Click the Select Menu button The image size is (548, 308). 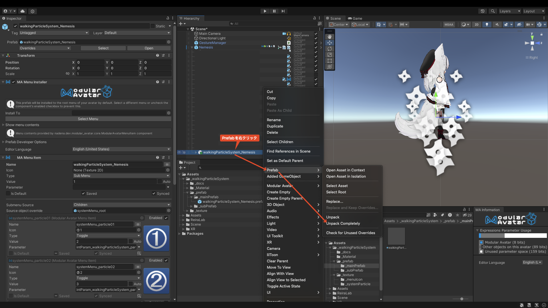click(x=88, y=119)
